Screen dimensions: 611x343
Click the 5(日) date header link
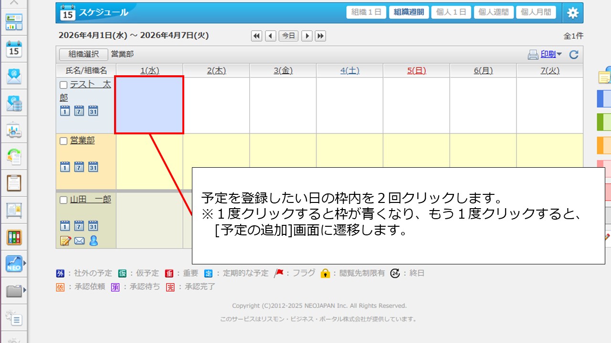(417, 71)
